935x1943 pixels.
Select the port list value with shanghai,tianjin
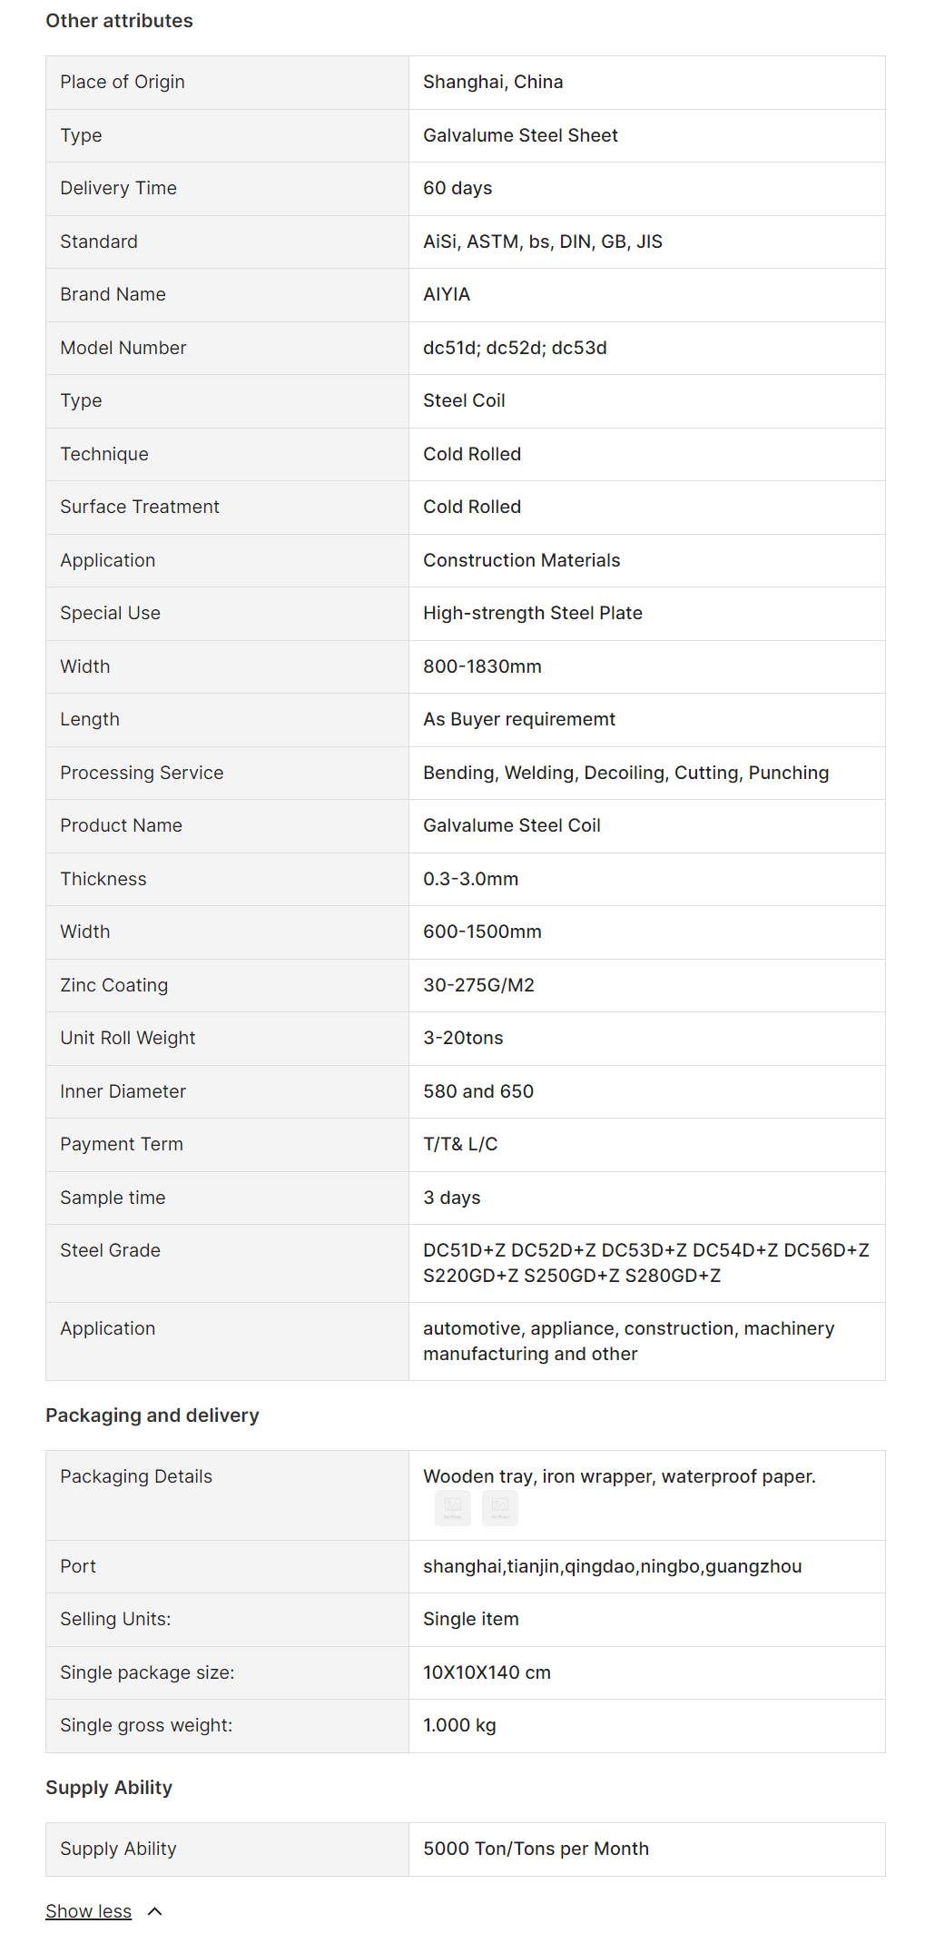click(x=612, y=1566)
